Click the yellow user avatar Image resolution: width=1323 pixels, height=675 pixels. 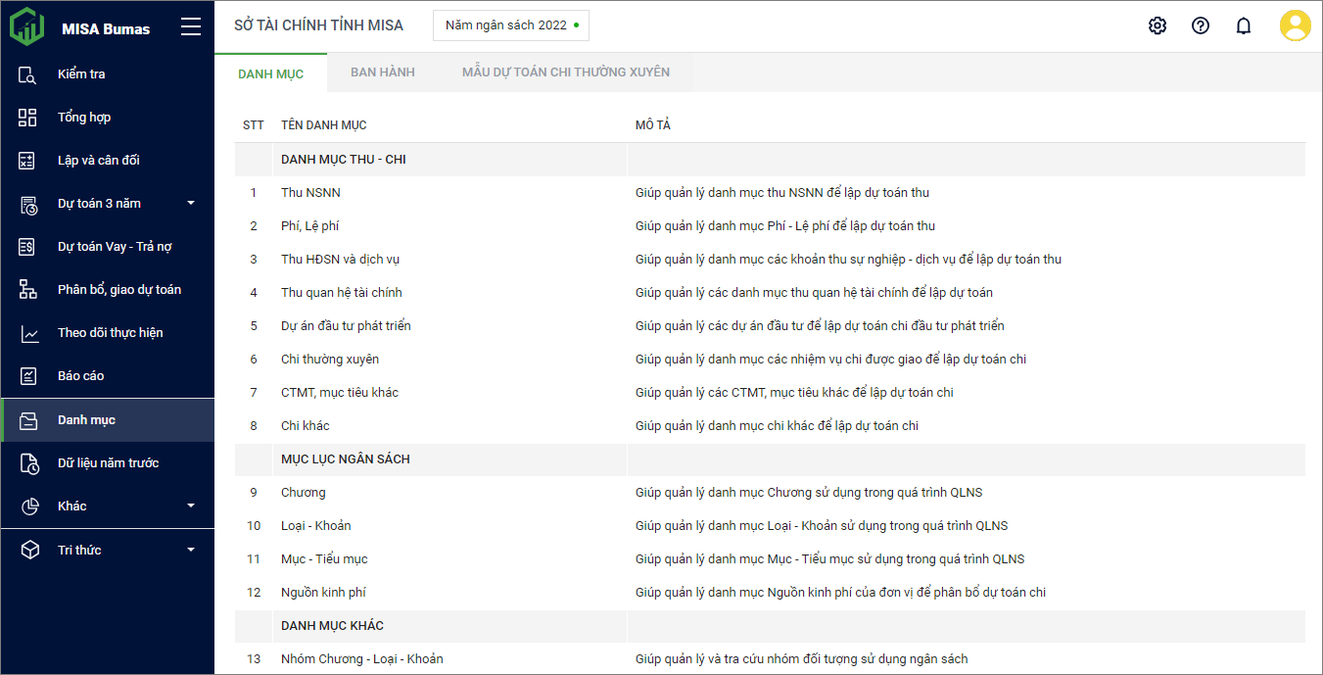pos(1295,26)
